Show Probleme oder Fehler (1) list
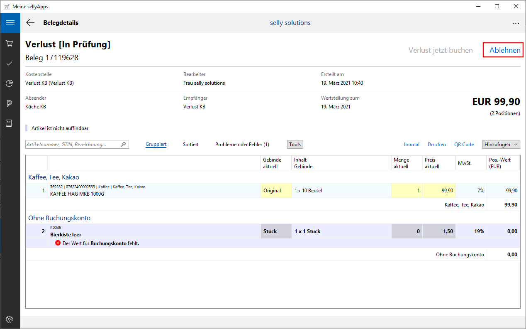The image size is (526, 329). pos(242,144)
